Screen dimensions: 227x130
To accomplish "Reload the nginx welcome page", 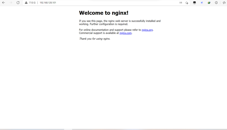I will click(18, 3).
